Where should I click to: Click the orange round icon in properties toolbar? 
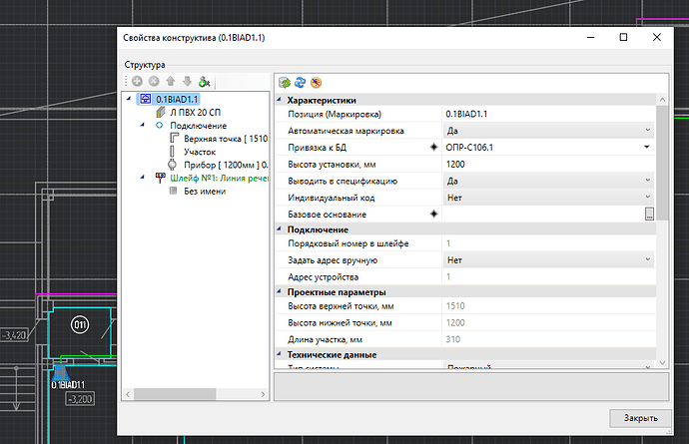(x=316, y=82)
